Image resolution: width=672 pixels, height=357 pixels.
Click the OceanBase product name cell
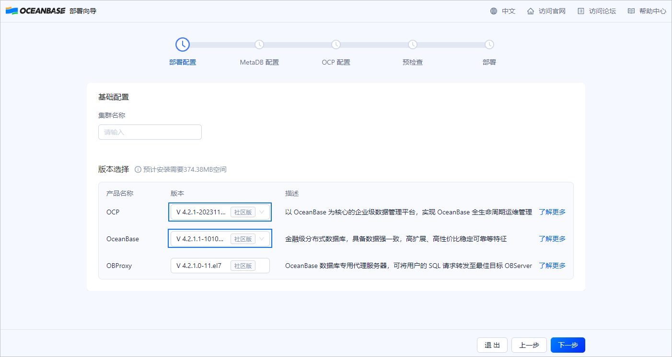[123, 239]
